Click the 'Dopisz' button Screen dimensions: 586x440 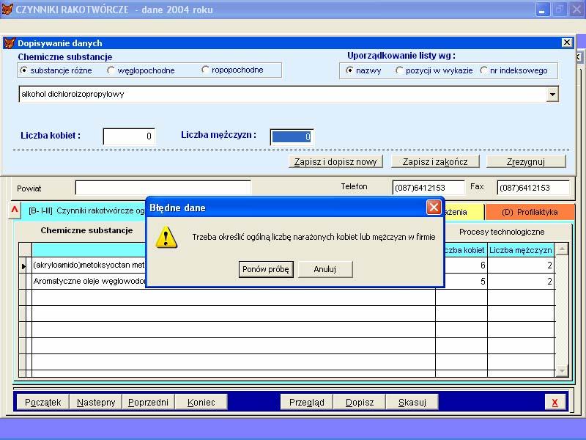click(360, 402)
